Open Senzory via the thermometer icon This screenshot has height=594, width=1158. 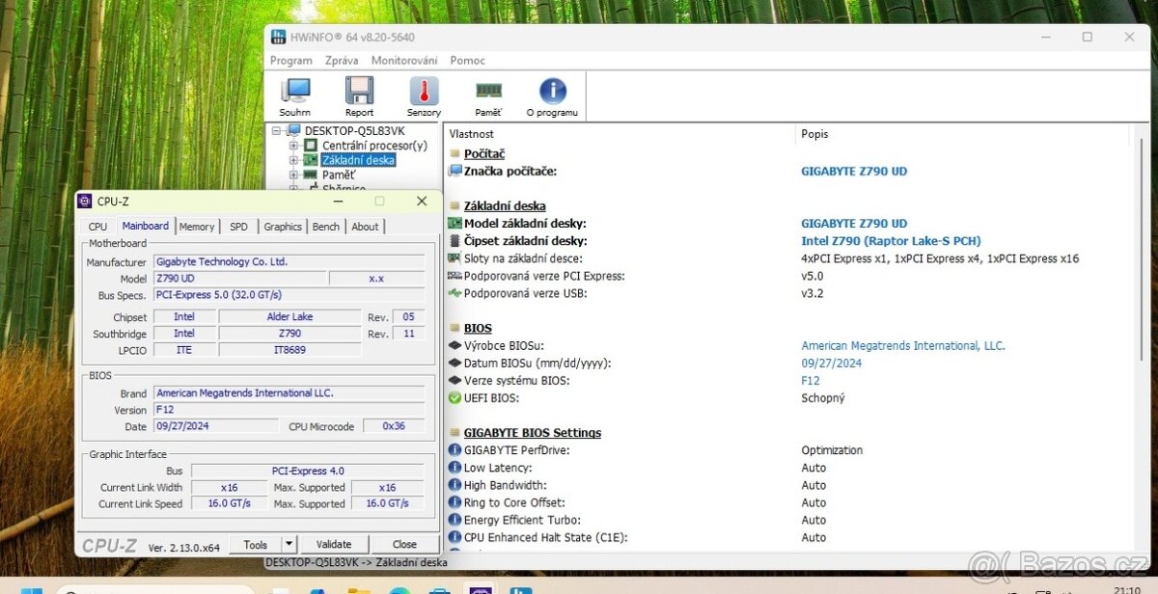click(423, 92)
